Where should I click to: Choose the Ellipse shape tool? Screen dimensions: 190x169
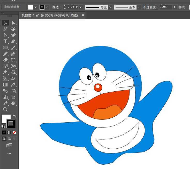5,47
